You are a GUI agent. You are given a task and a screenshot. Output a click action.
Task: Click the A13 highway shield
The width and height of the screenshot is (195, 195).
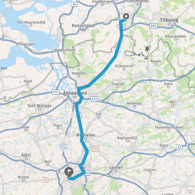coord(94,99)
